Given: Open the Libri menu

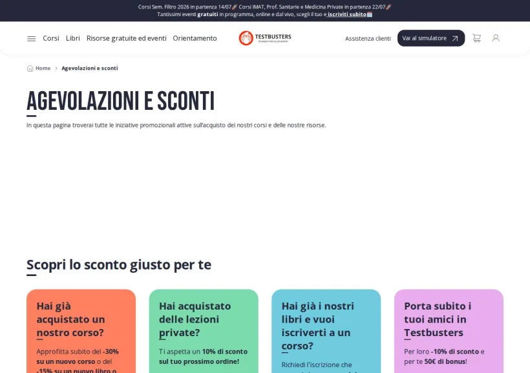Looking at the screenshot, I should coord(73,38).
